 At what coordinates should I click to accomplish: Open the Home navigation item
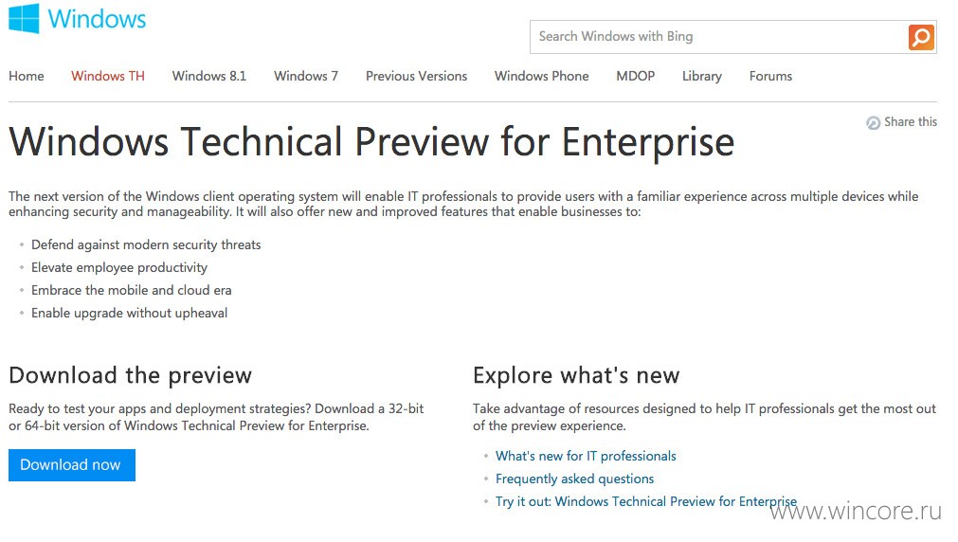coord(27,77)
